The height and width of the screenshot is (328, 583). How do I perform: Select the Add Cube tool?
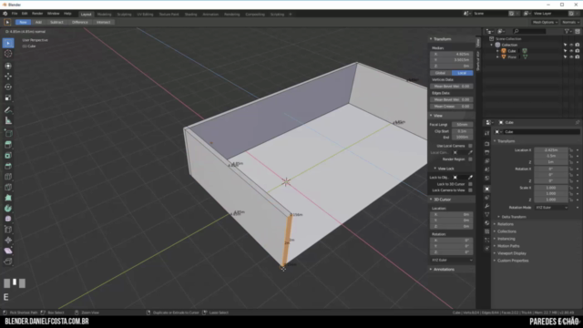(x=8, y=133)
